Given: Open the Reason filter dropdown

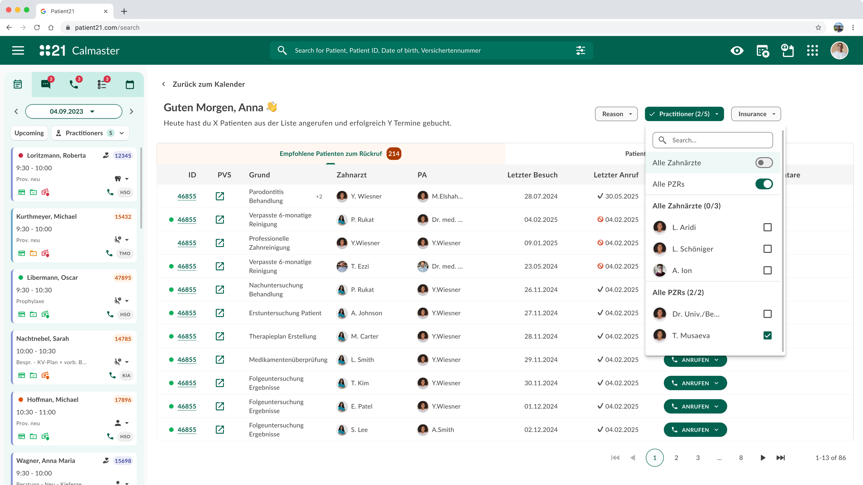Looking at the screenshot, I should (616, 114).
